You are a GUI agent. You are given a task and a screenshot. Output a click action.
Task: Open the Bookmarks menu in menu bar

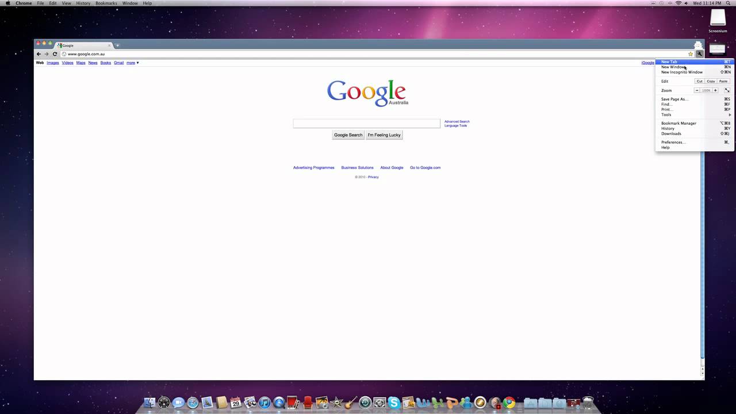pos(106,3)
